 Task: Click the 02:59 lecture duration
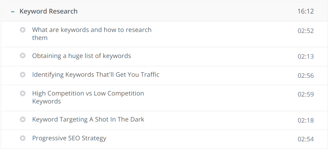click(x=306, y=94)
